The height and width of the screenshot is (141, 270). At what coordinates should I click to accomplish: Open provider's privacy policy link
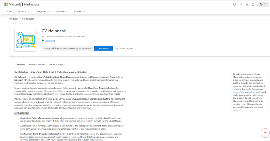pyautogui.click(x=255, y=92)
